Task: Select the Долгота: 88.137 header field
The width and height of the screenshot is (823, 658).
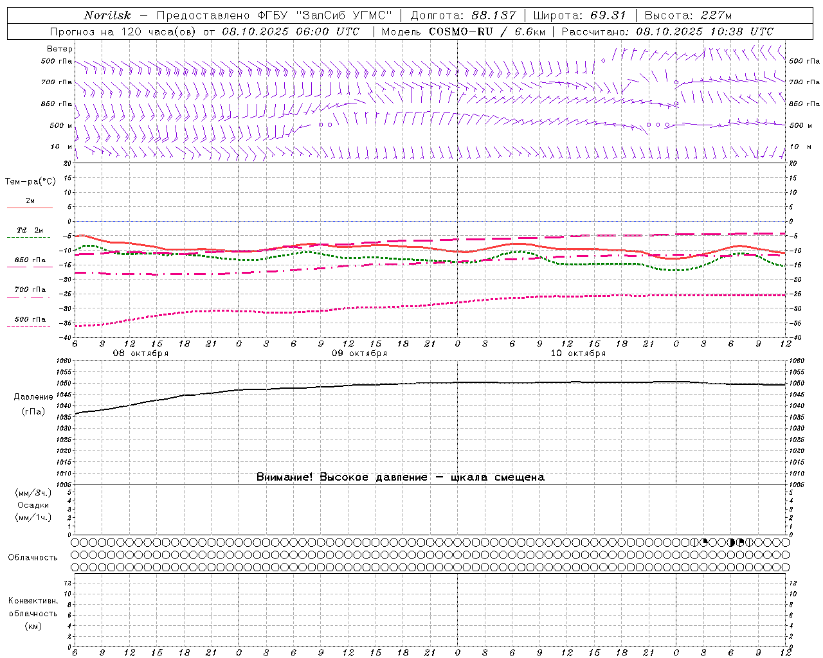Action: click(x=464, y=15)
